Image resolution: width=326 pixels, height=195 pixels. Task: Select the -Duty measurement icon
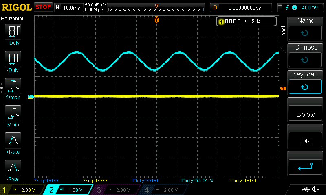[13, 59]
